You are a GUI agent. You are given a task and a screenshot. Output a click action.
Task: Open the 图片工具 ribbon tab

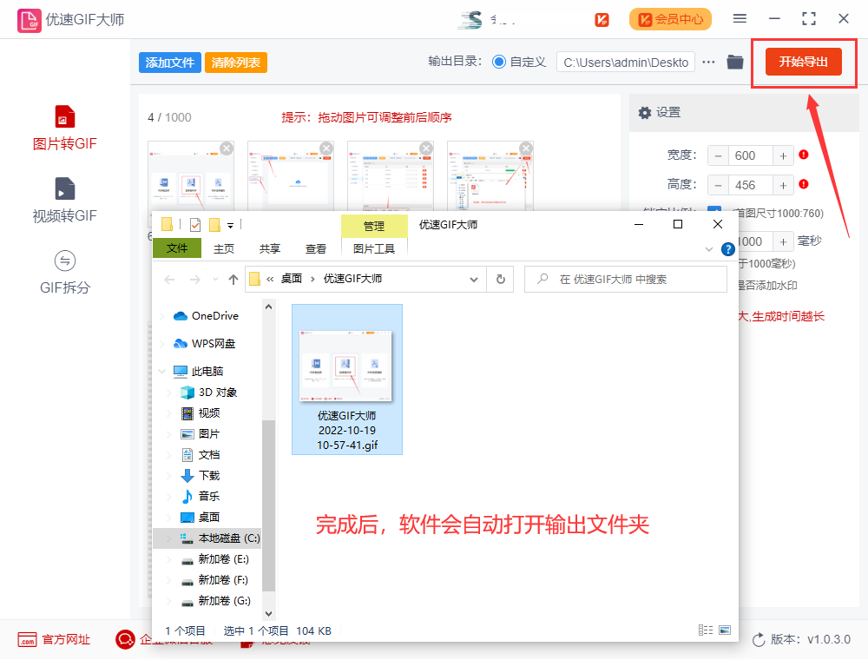point(374,248)
